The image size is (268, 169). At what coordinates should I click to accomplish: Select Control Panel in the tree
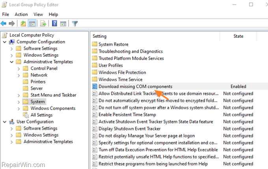click(44, 69)
